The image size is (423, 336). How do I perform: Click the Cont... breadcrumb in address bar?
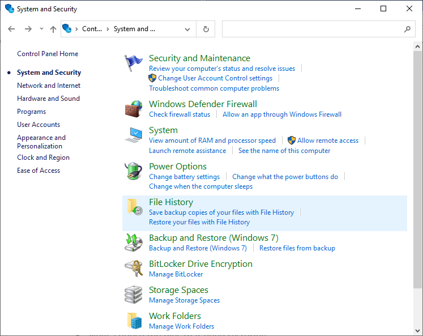(92, 29)
